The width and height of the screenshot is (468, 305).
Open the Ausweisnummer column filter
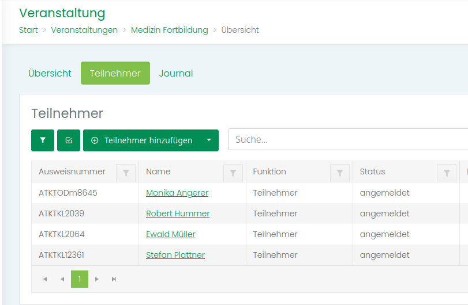pos(126,172)
